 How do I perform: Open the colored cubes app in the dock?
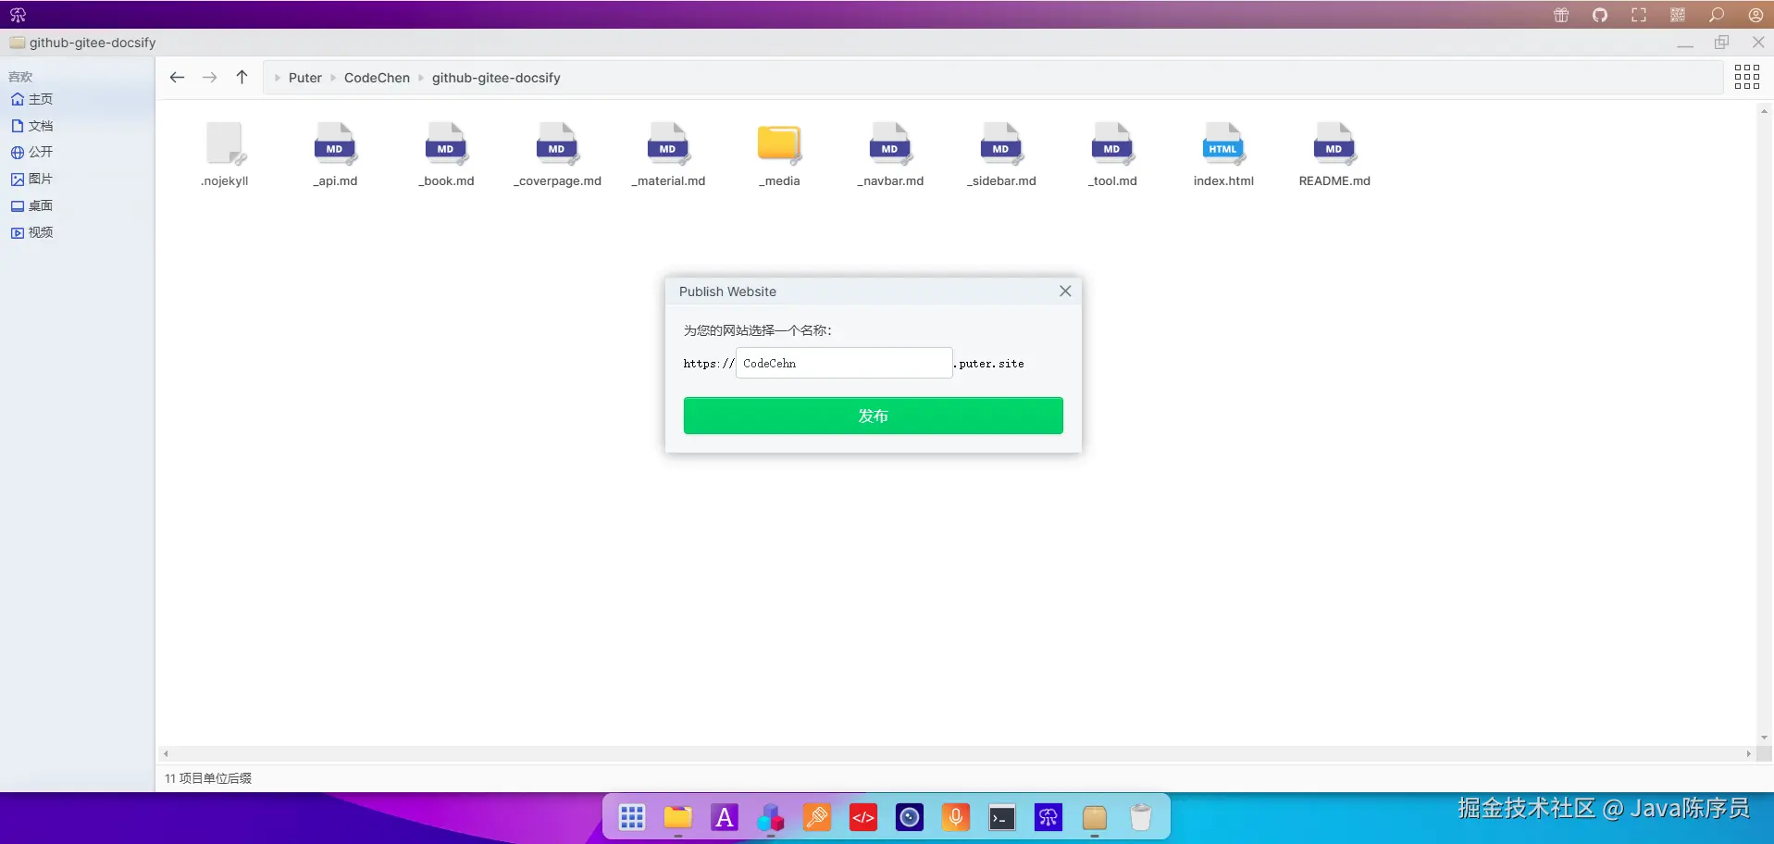coord(771,817)
